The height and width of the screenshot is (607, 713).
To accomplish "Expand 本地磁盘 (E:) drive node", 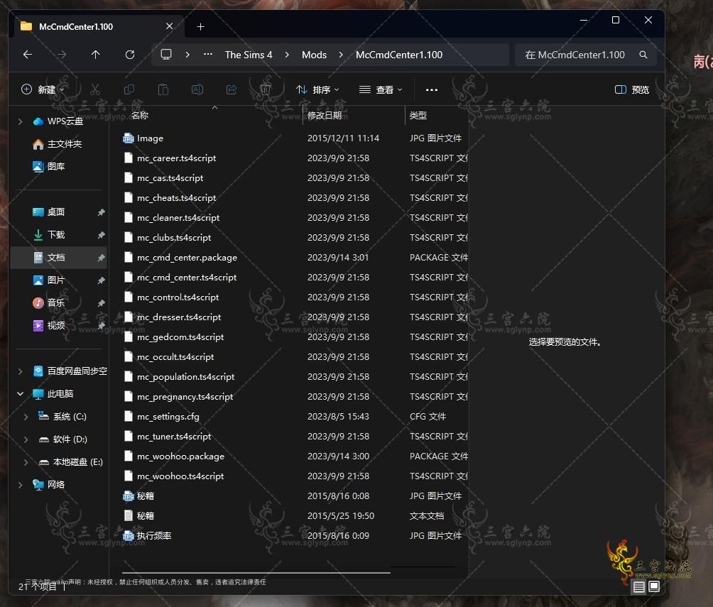I will pos(26,462).
